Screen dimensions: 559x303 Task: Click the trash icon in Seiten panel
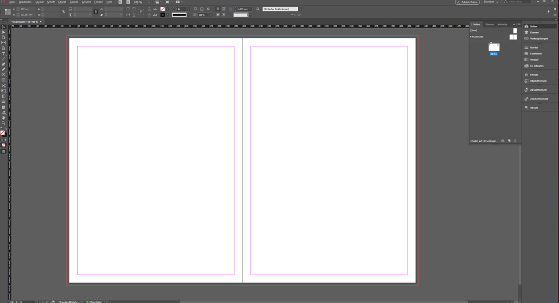click(515, 141)
